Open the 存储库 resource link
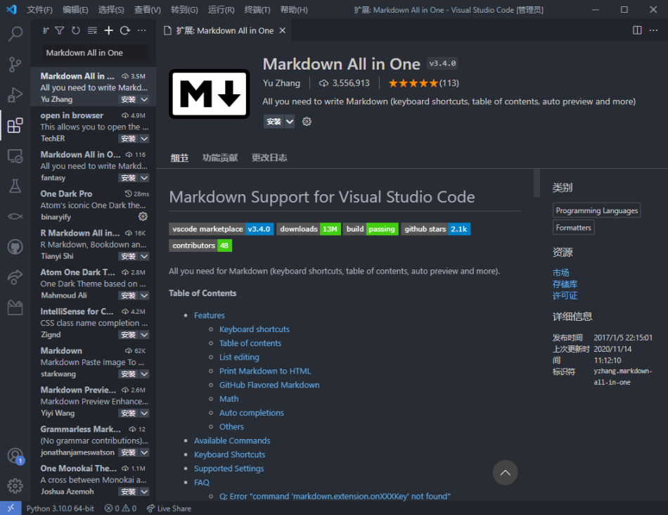668x515 pixels. tap(565, 284)
